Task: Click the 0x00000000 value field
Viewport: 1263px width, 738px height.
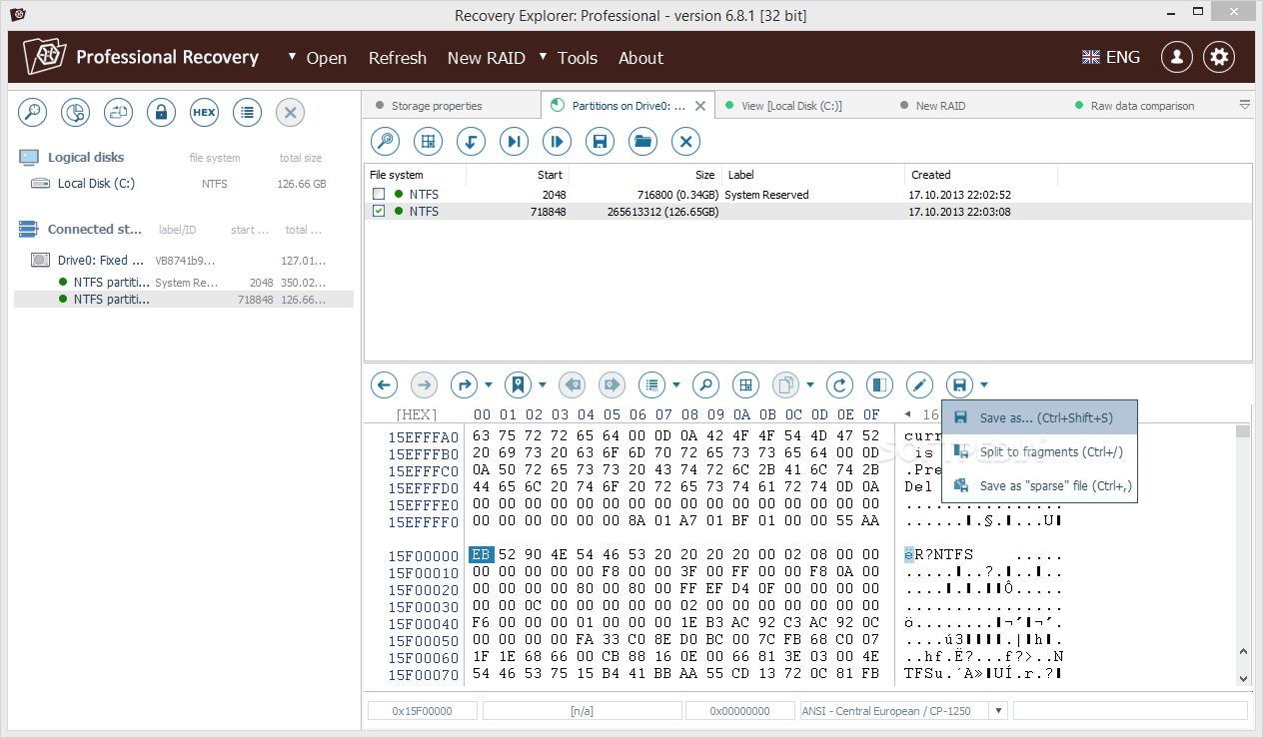Action: click(739, 711)
